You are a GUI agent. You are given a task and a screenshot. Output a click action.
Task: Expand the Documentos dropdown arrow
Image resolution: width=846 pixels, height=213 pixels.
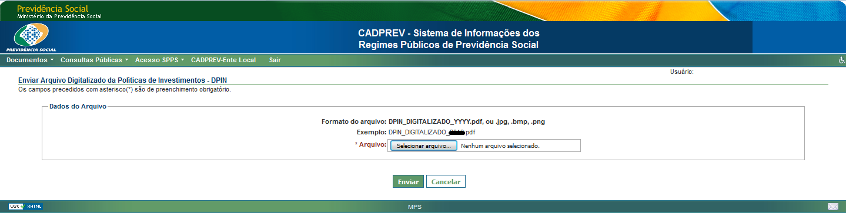[x=52, y=60]
